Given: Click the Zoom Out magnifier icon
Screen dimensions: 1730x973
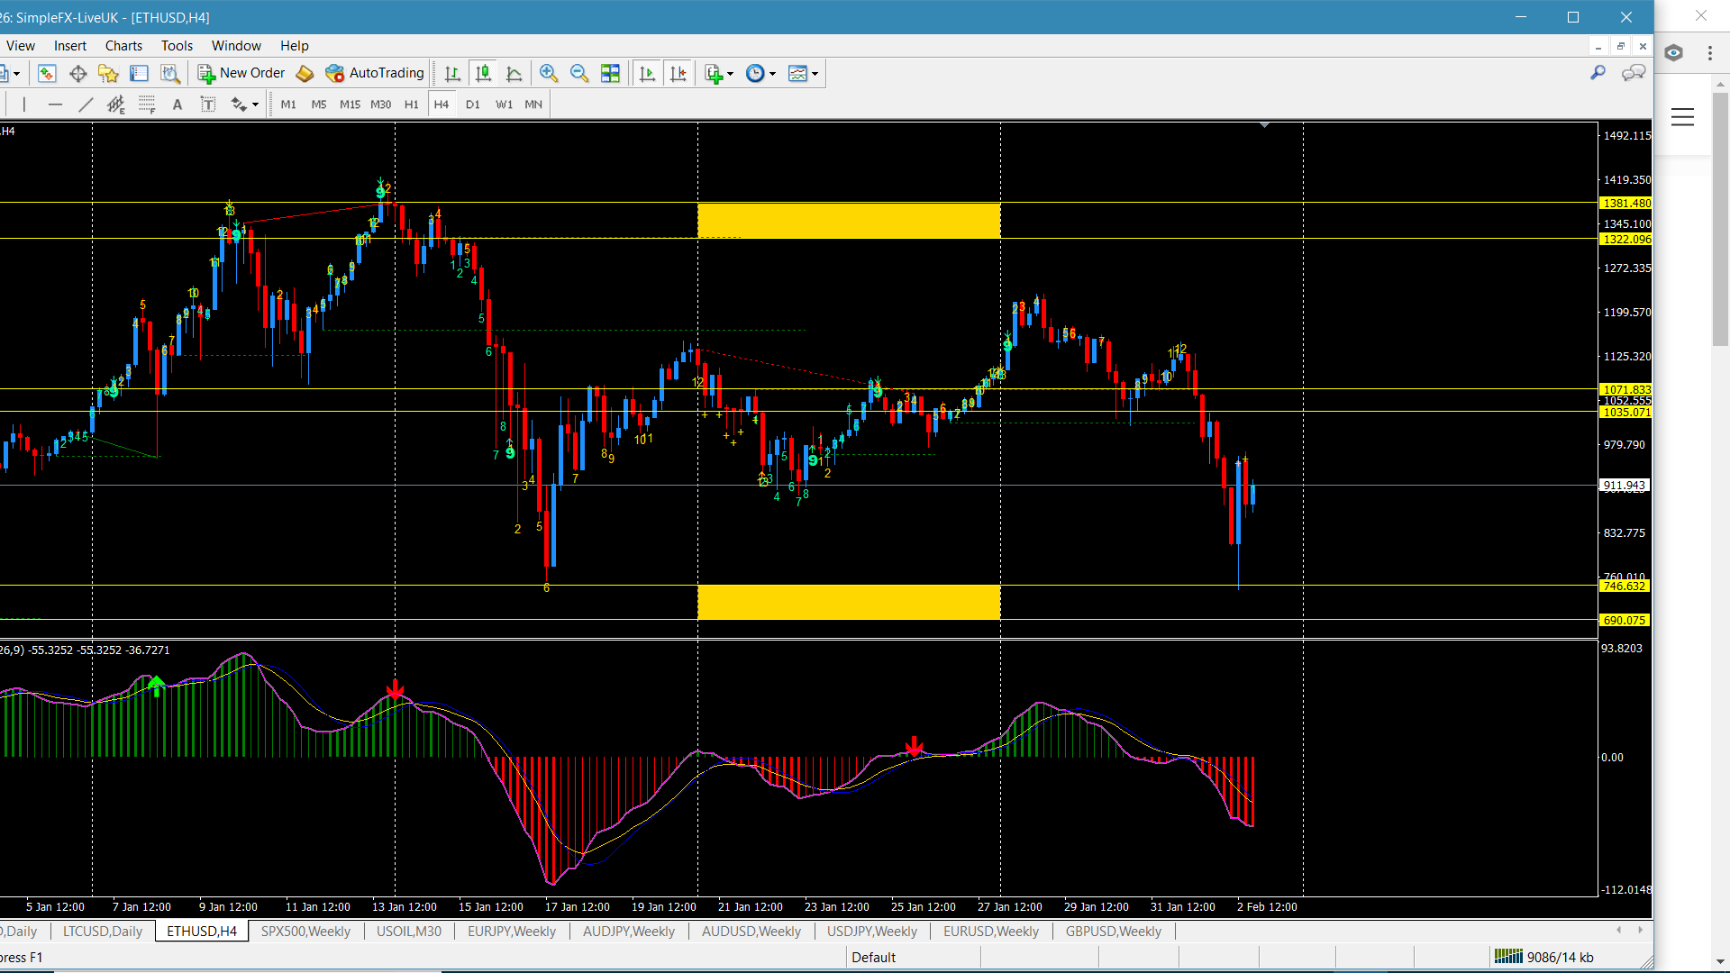Looking at the screenshot, I should [x=579, y=74].
